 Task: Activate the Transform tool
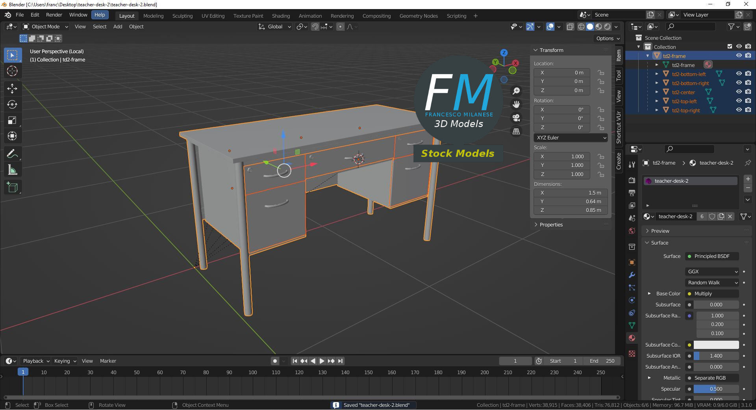click(12, 136)
